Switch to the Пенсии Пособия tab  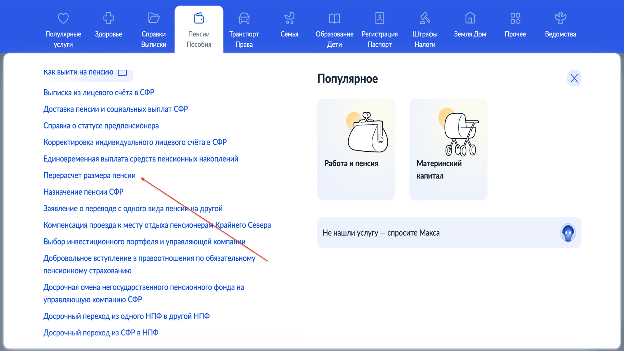pyautogui.click(x=199, y=29)
